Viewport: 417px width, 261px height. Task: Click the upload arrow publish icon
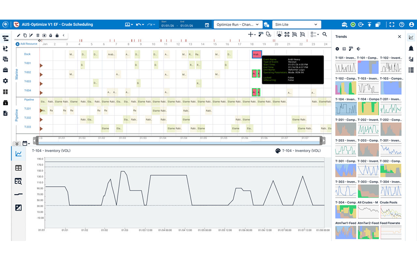[x=369, y=25]
